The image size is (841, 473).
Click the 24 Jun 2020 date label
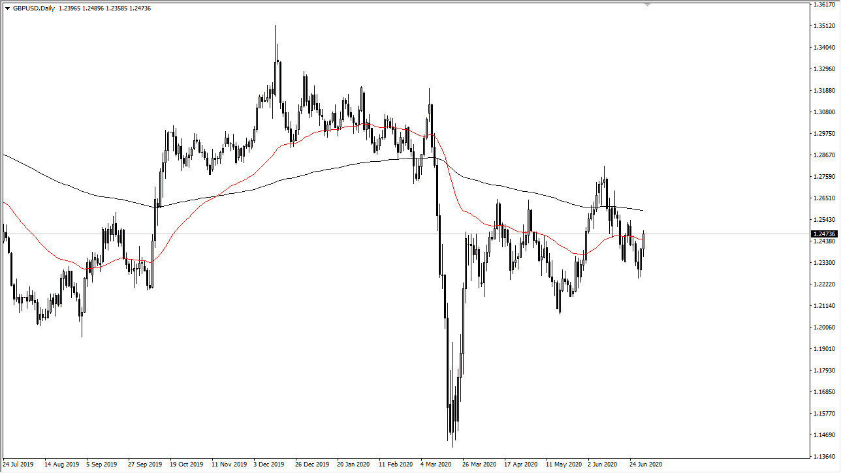[x=646, y=465]
